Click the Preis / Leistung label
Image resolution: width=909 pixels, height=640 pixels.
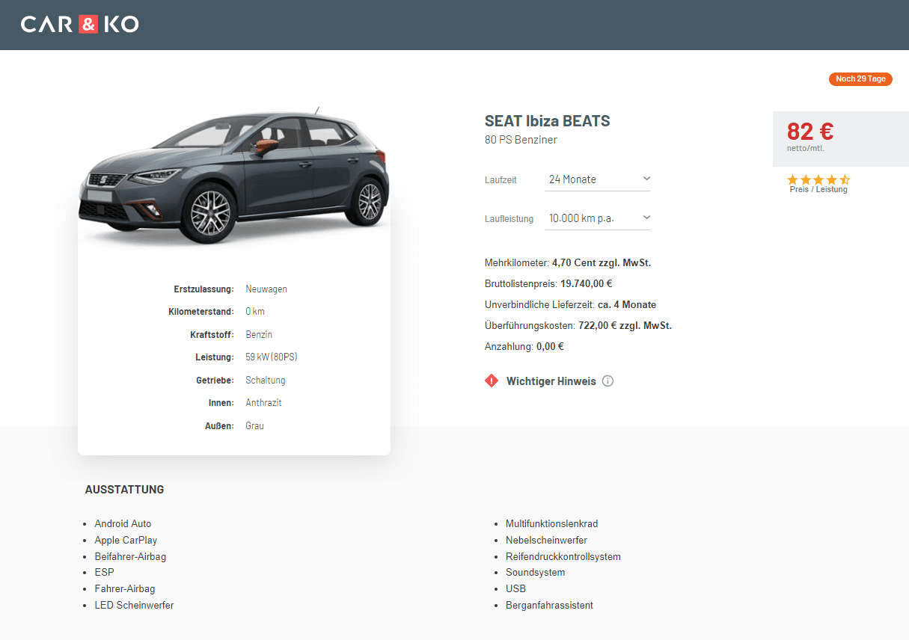pos(818,190)
